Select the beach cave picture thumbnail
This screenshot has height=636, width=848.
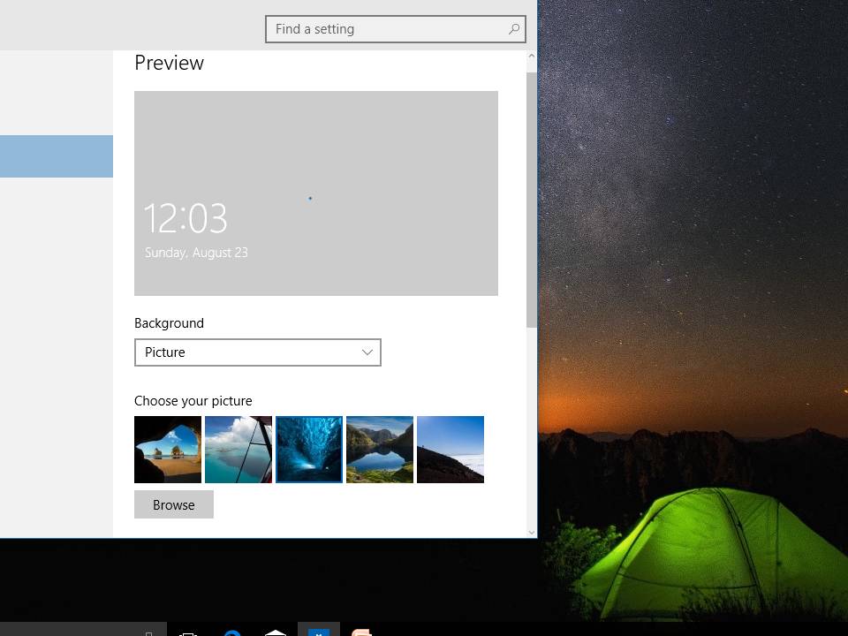[x=168, y=450]
